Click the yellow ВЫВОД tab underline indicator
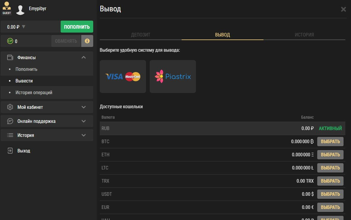 [222, 39]
